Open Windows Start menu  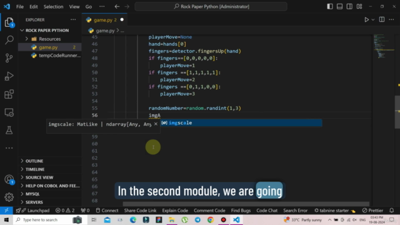point(6,219)
